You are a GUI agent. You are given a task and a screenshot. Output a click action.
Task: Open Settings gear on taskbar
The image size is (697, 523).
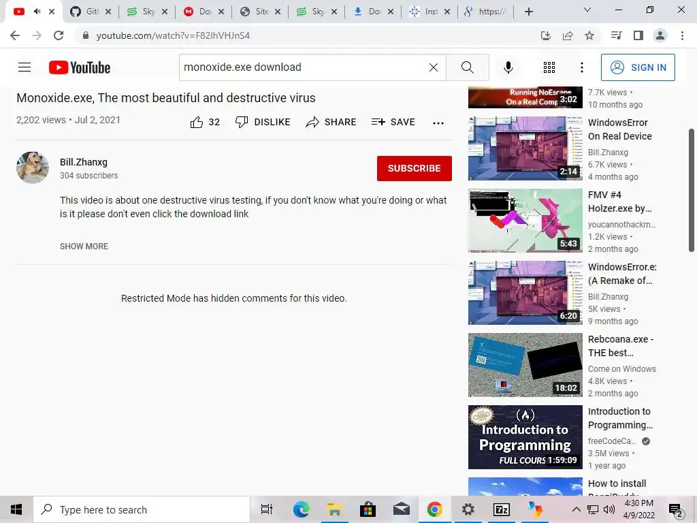pyautogui.click(x=468, y=509)
